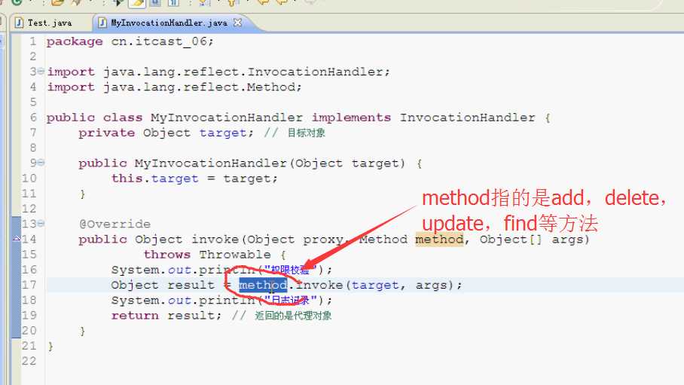Click line number 1 in the gutter
684x385 pixels.
click(x=33, y=41)
